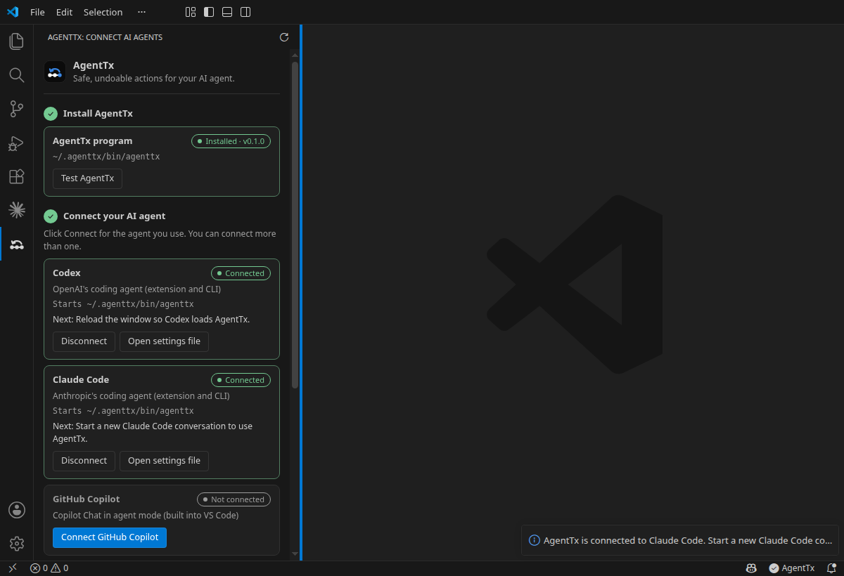Disconnect the Codex agent
The image size is (844, 576).
click(x=84, y=341)
